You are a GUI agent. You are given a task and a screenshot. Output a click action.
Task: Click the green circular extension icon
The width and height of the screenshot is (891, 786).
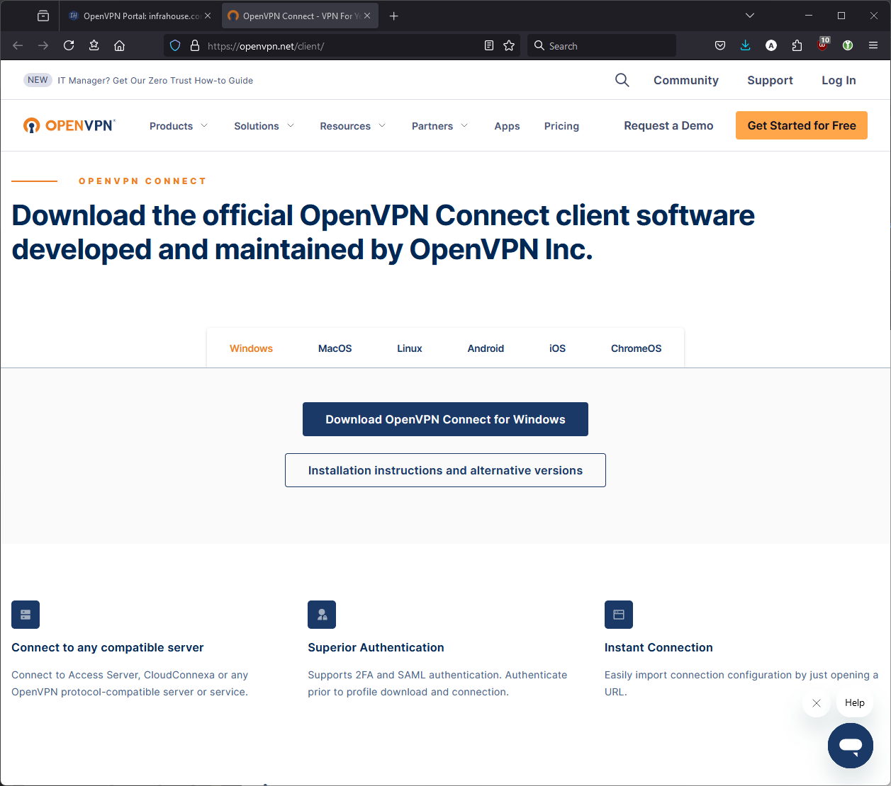(x=848, y=45)
